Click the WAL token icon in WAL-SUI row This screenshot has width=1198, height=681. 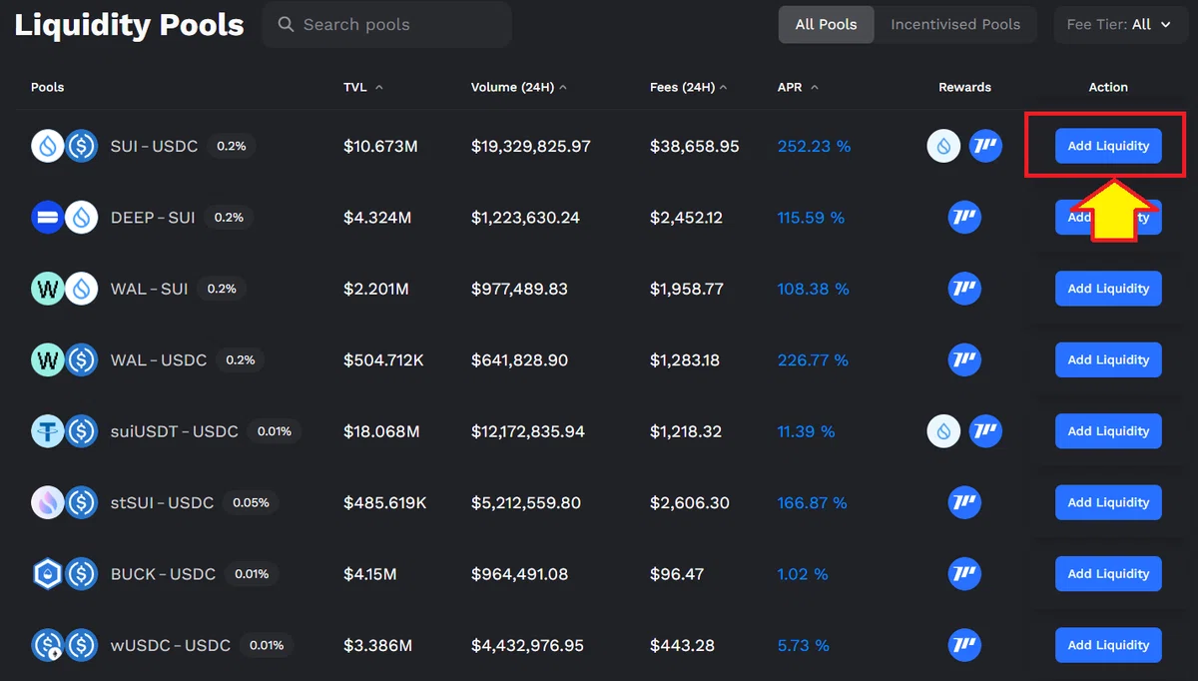[47, 290]
